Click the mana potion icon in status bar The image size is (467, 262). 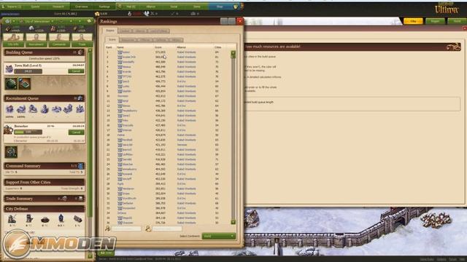130,14
